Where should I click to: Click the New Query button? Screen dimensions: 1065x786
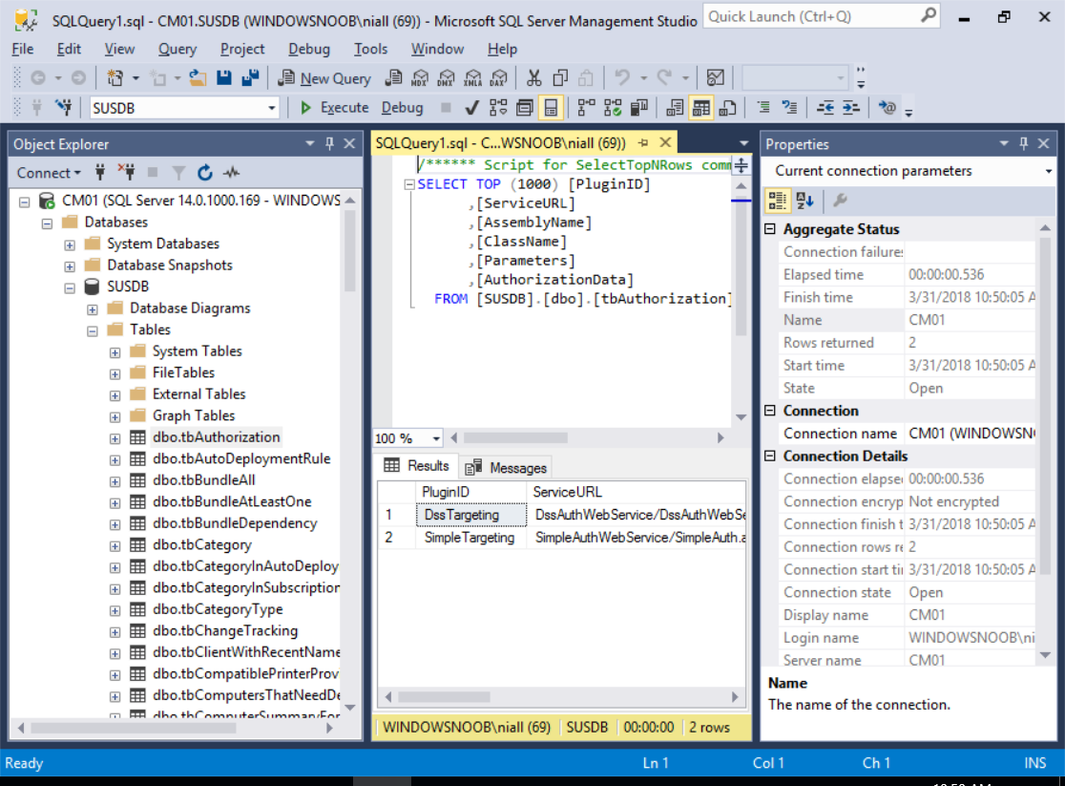click(325, 78)
